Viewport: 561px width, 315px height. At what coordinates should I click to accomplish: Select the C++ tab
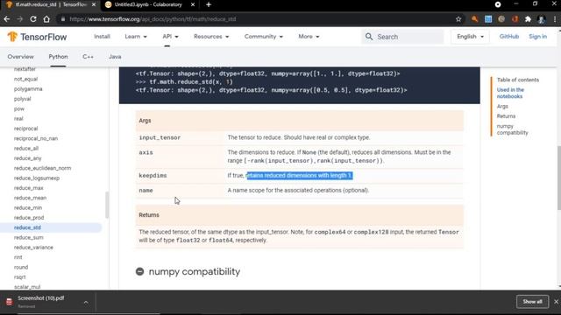point(88,57)
